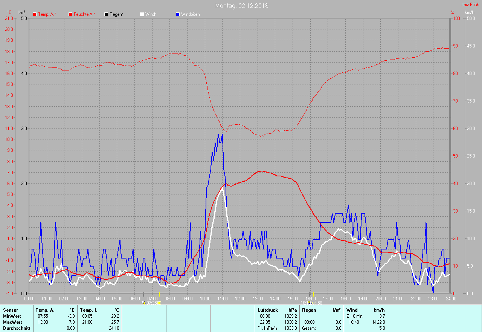Click the blue Windböen legend square
Screen dimensions: 482x332
(178, 14)
